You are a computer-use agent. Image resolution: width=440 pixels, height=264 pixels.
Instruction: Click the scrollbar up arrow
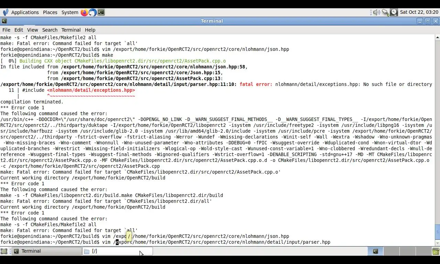437,37
